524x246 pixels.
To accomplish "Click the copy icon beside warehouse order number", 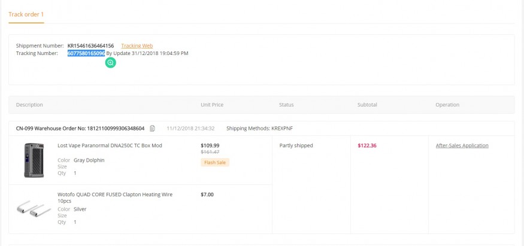I will [x=153, y=129].
